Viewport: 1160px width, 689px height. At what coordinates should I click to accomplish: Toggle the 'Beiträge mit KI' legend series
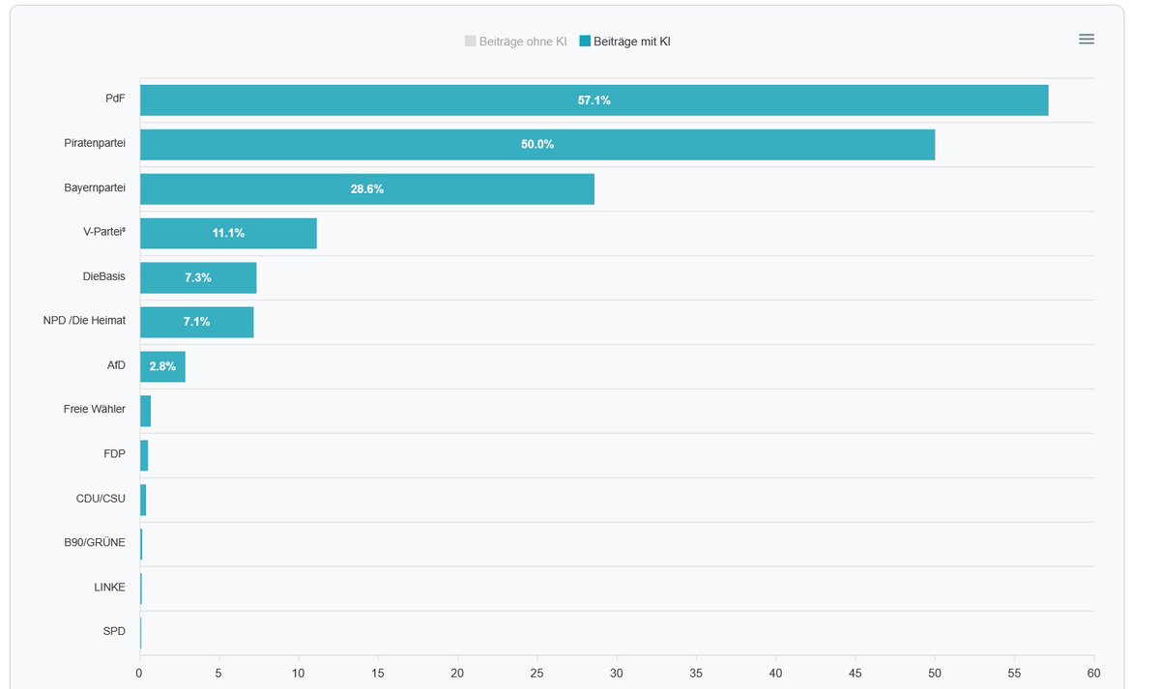[x=624, y=42]
